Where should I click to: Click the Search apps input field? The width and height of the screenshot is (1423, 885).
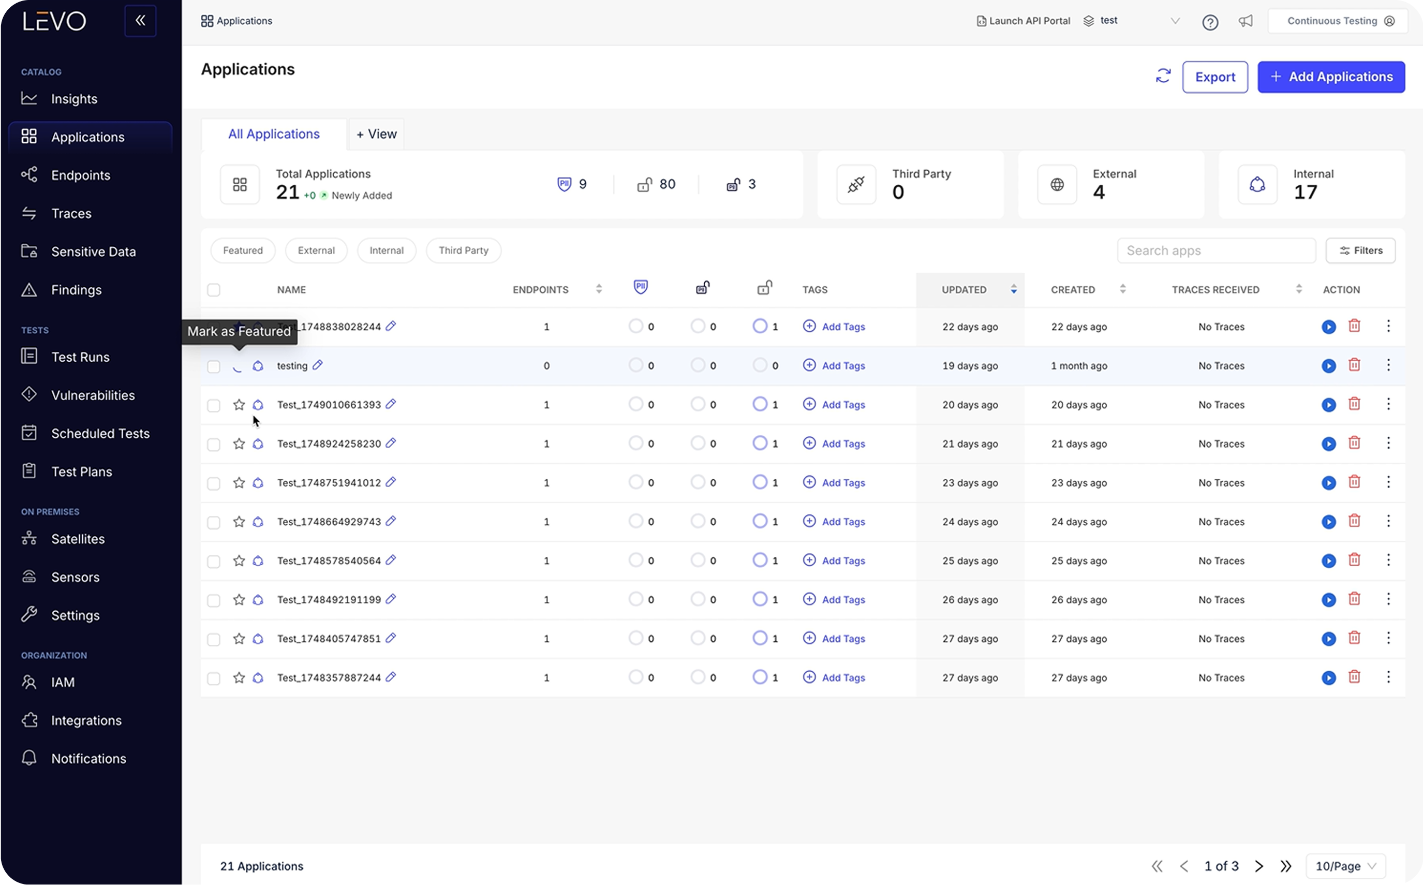pos(1216,250)
